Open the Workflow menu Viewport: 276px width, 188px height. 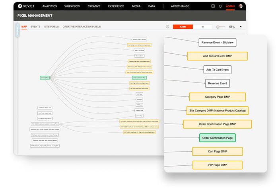(72, 6)
